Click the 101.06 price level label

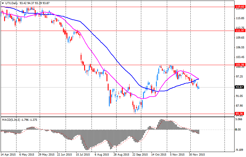[x=240, y=65]
